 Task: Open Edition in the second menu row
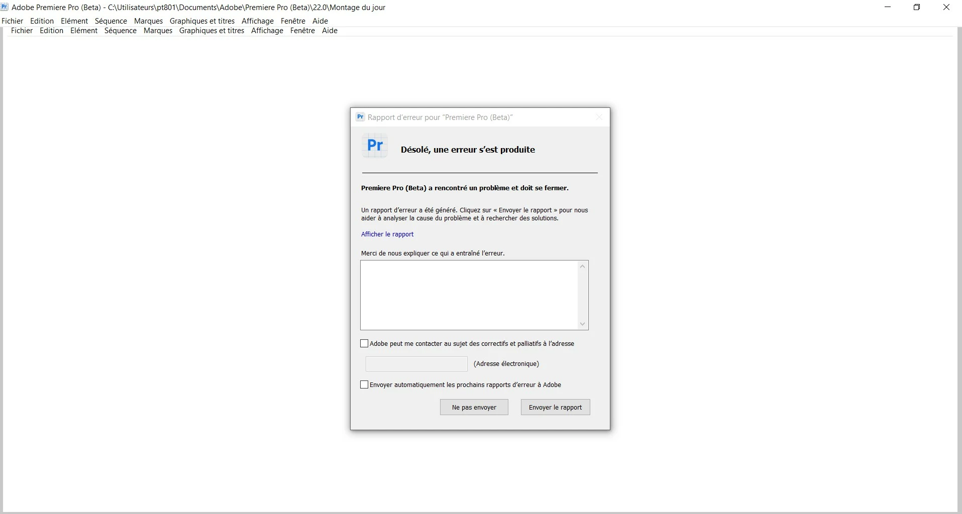pos(52,31)
